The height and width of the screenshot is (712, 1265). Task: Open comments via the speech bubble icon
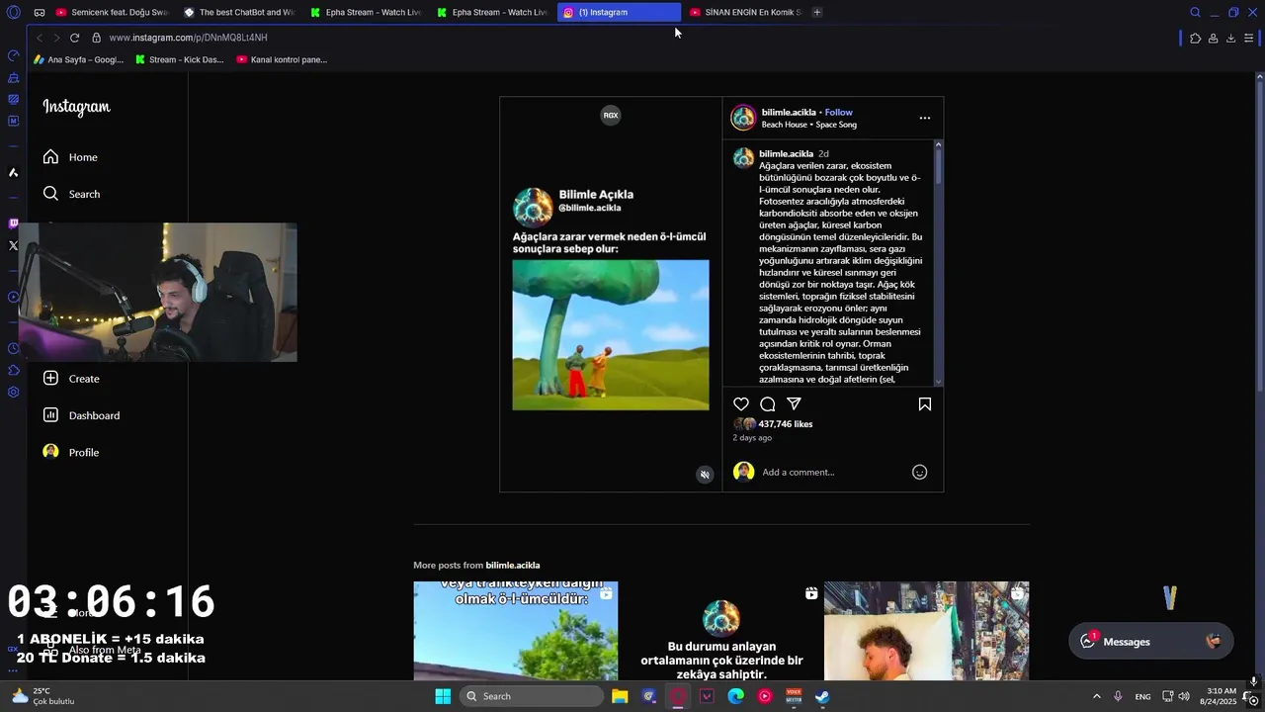pyautogui.click(x=768, y=403)
